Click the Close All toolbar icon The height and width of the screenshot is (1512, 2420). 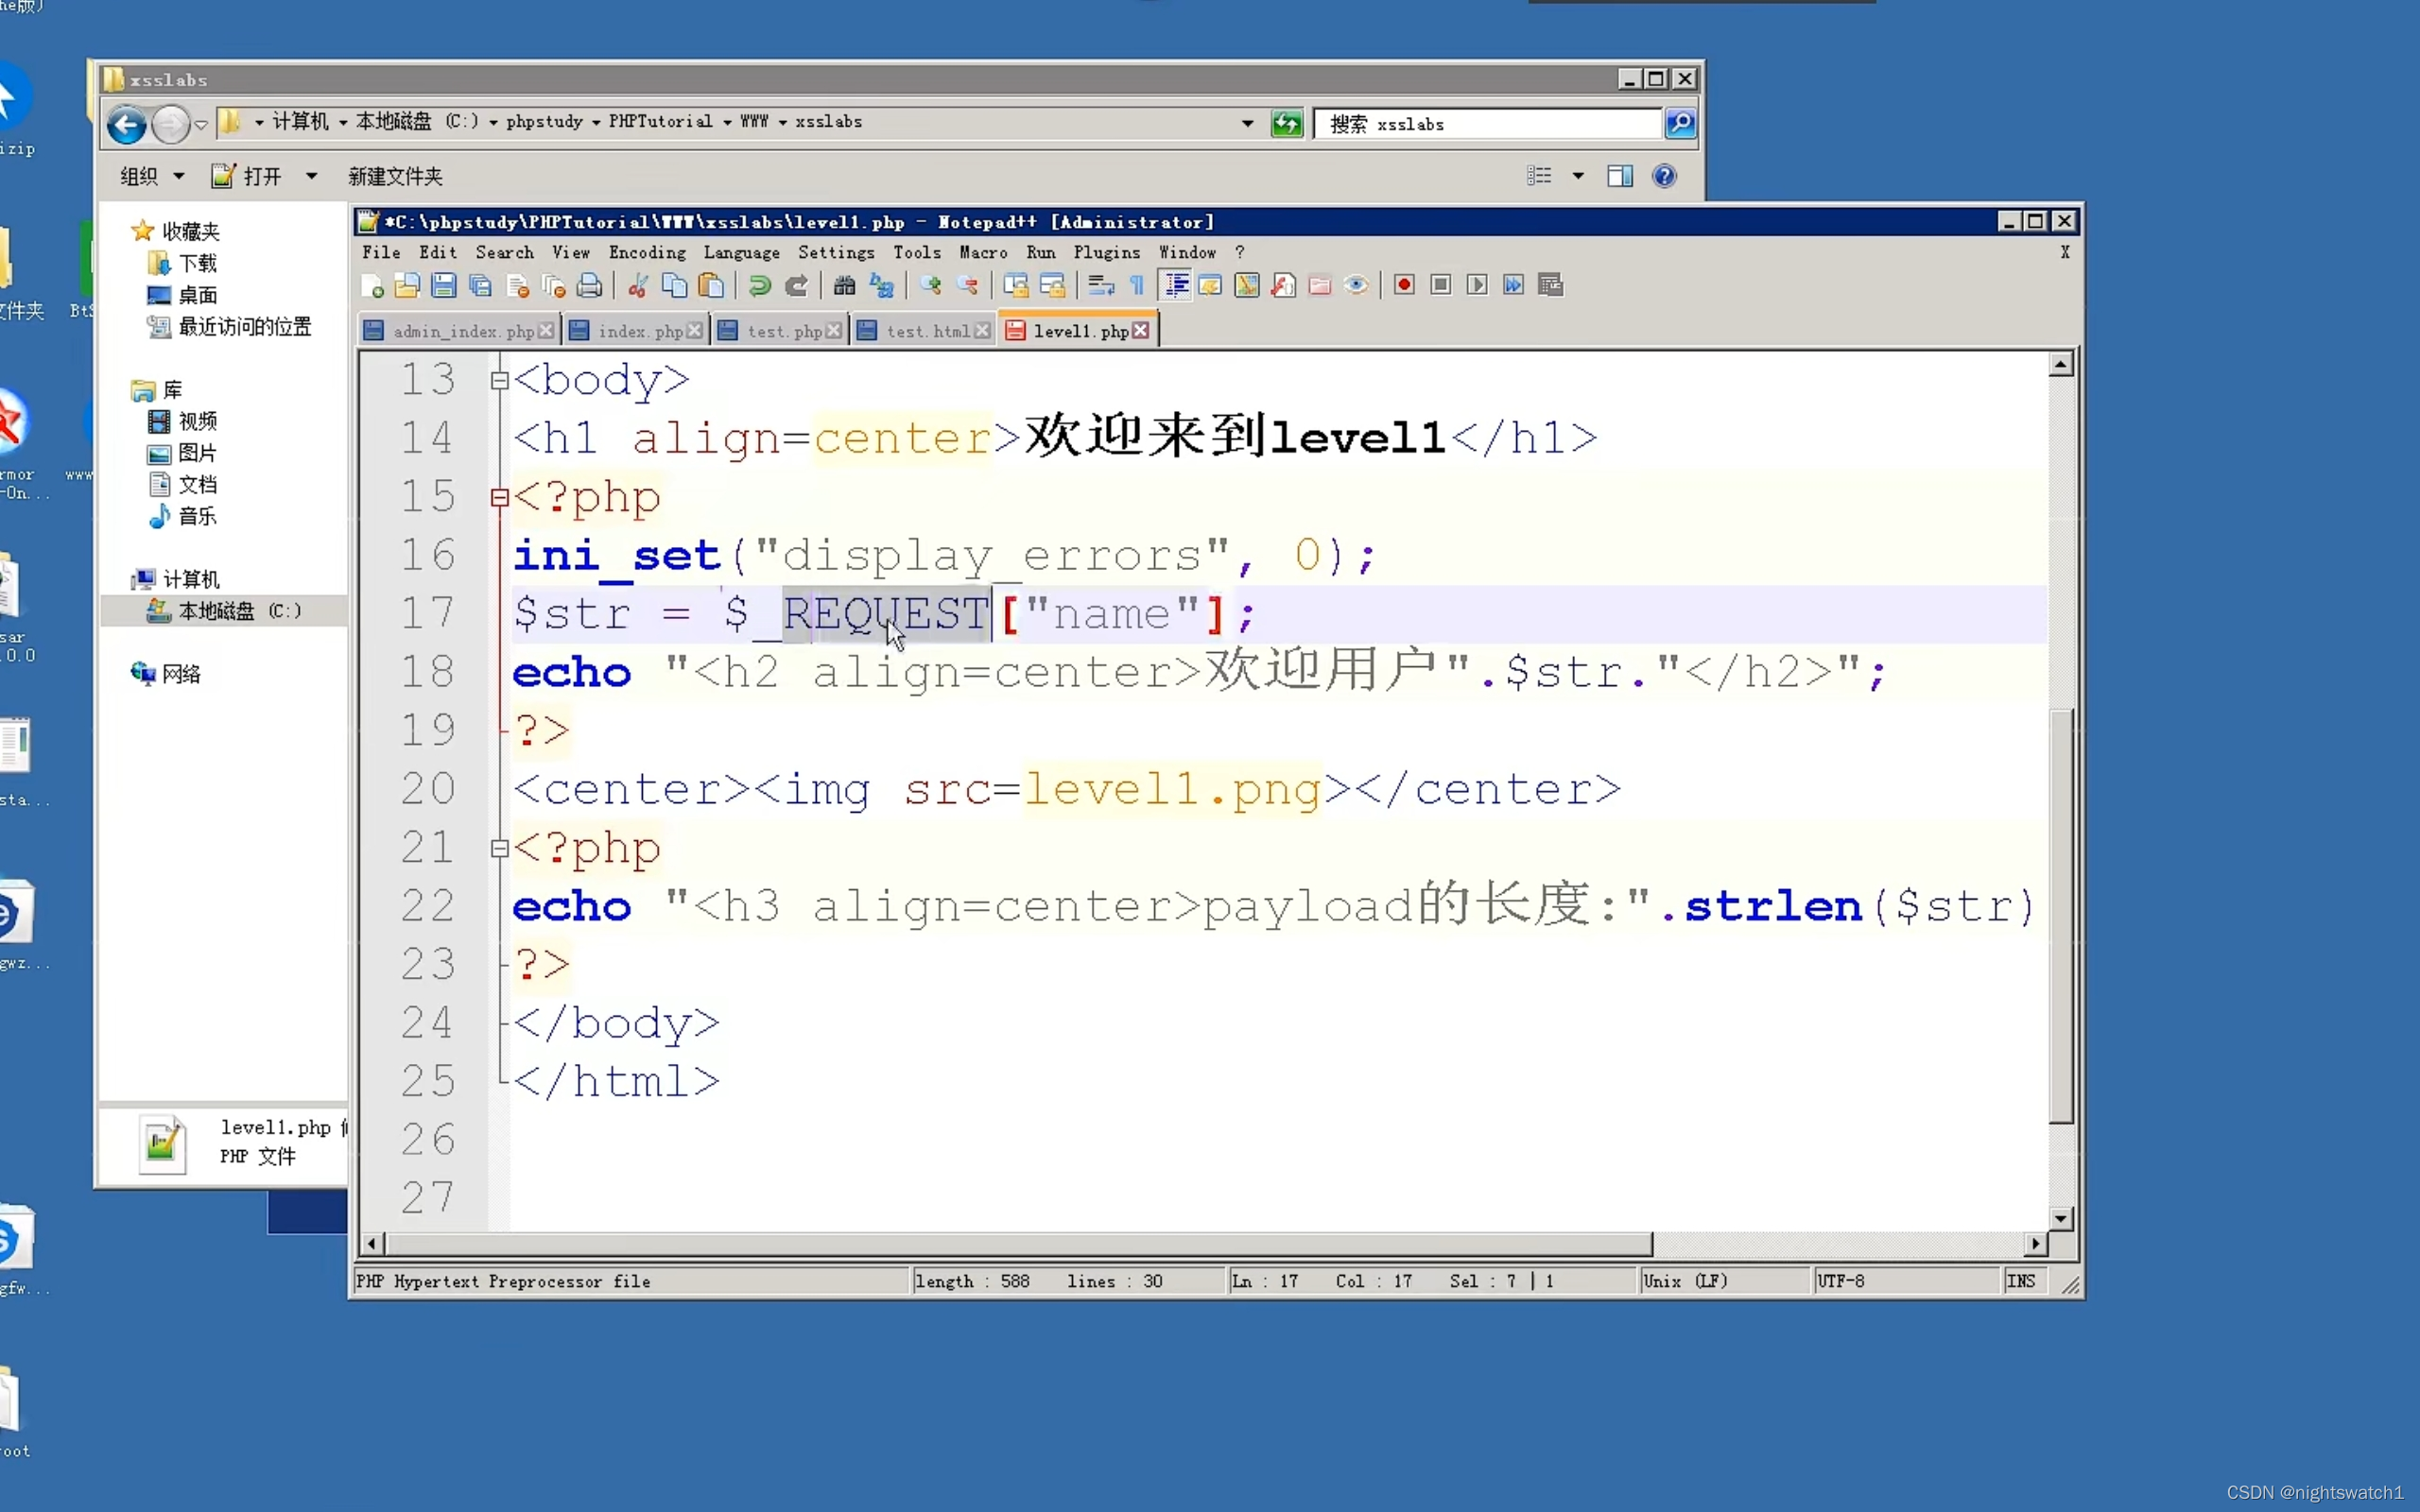point(553,286)
